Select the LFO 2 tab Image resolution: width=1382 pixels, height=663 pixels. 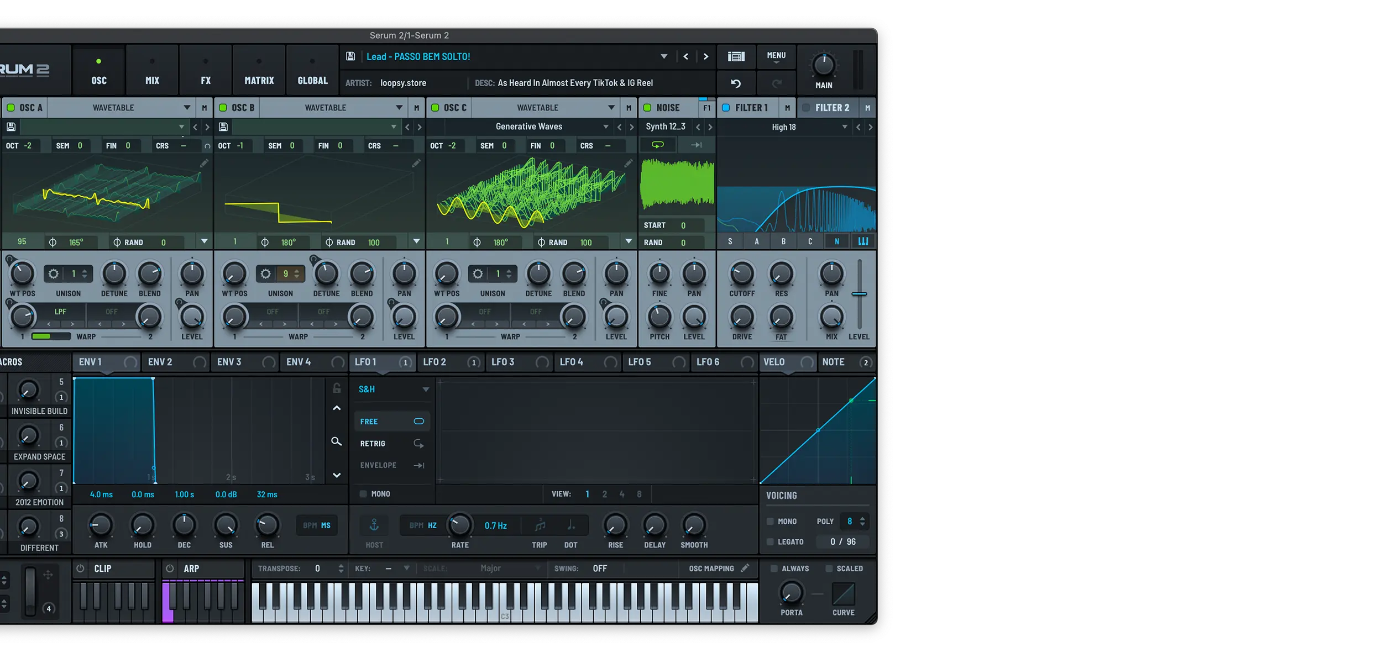[x=451, y=362]
